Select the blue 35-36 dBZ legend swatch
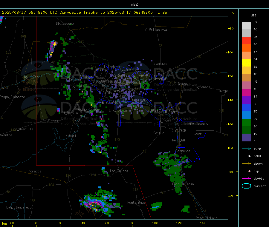Image resolution: width=269 pixels, height=227 pixels. (246, 107)
